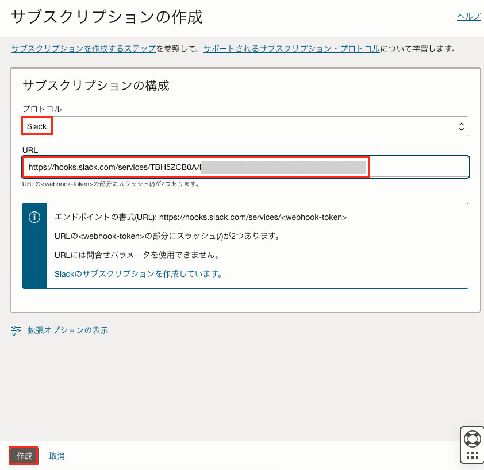The width and height of the screenshot is (484, 470).
Task: Click the 取消 cancel link
Action: point(57,456)
